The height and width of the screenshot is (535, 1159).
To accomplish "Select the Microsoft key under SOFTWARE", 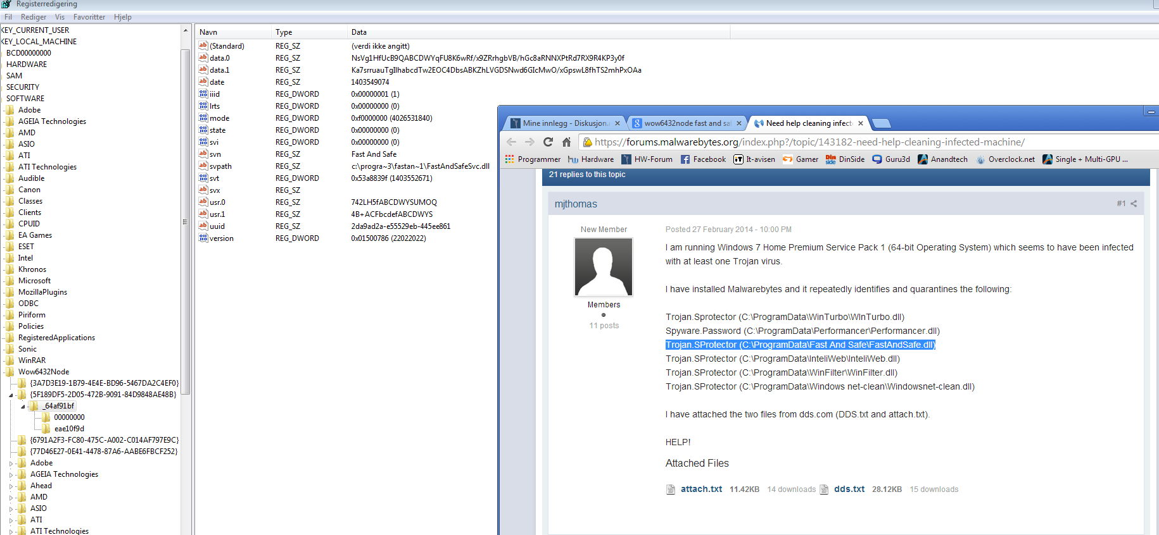I will [34, 281].
